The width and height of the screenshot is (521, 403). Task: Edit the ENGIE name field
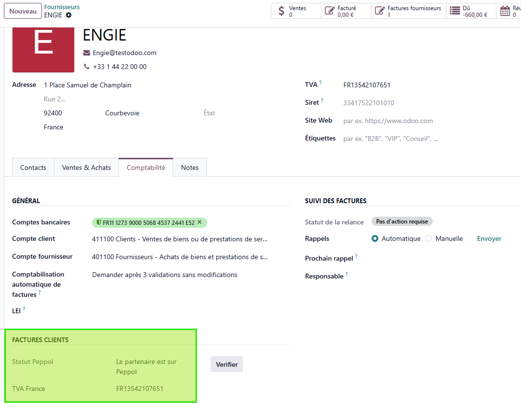104,35
